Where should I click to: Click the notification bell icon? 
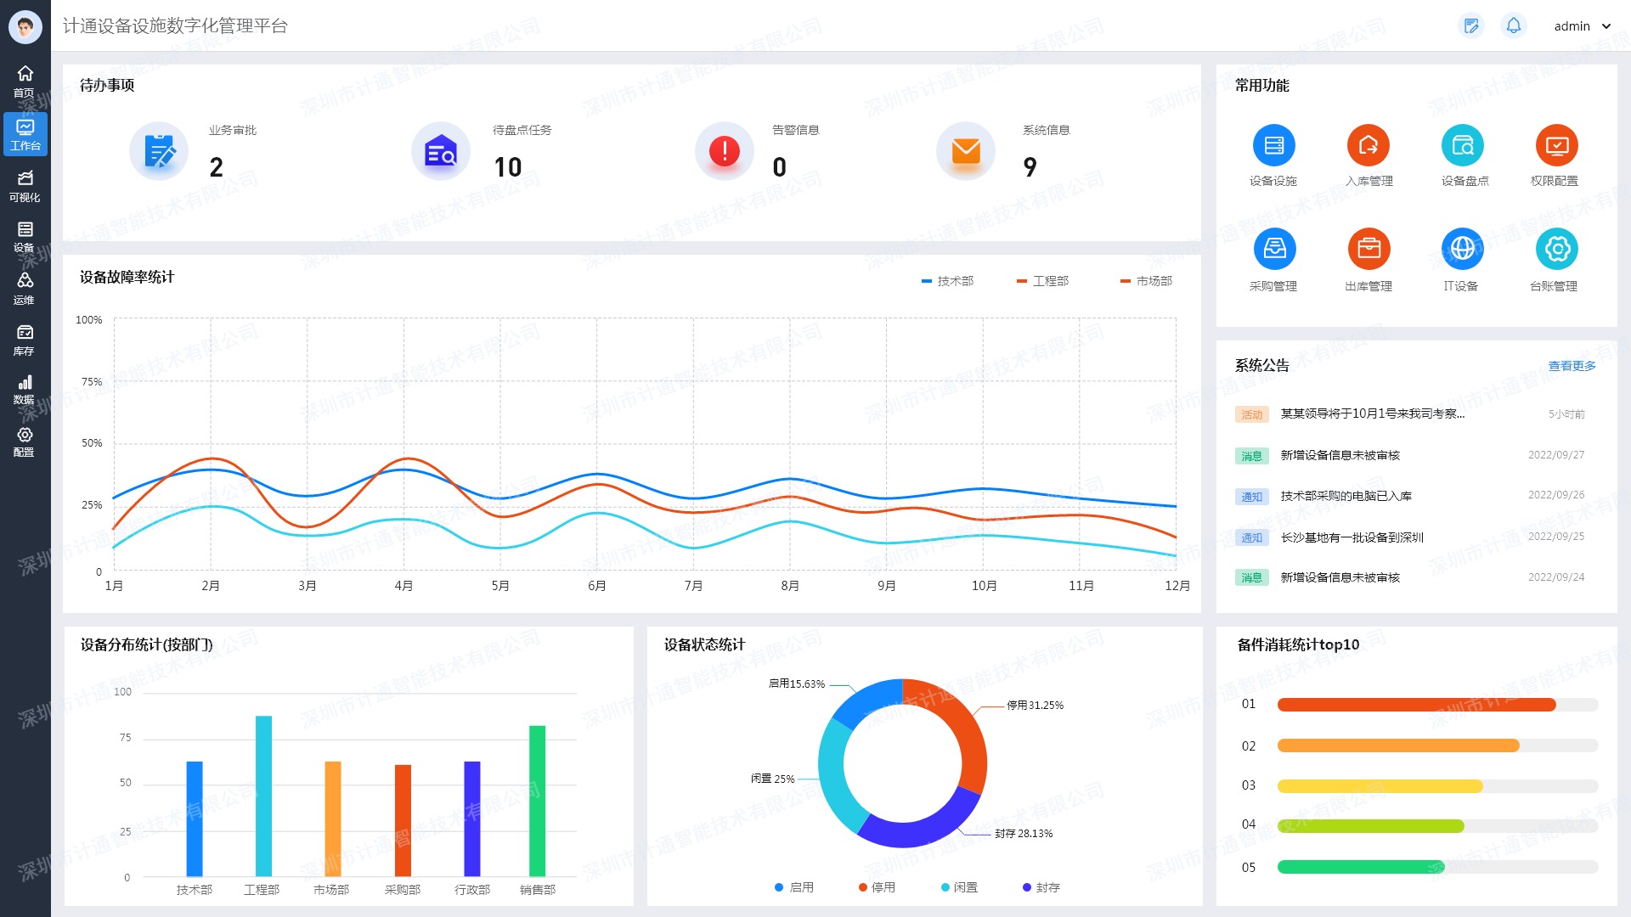pos(1513,26)
